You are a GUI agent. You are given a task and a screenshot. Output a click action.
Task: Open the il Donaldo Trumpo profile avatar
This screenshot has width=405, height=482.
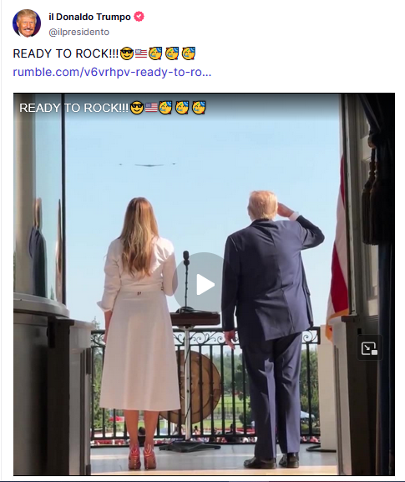click(x=27, y=23)
